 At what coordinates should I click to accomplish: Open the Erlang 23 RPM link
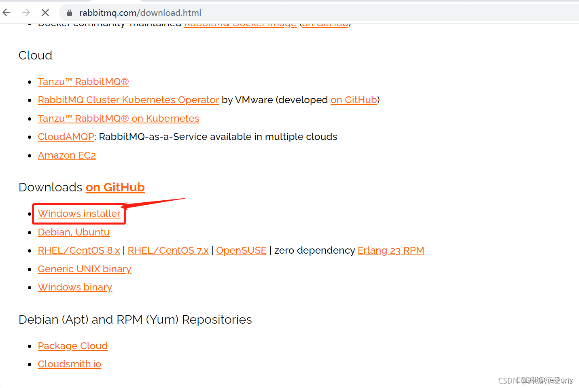tap(391, 250)
